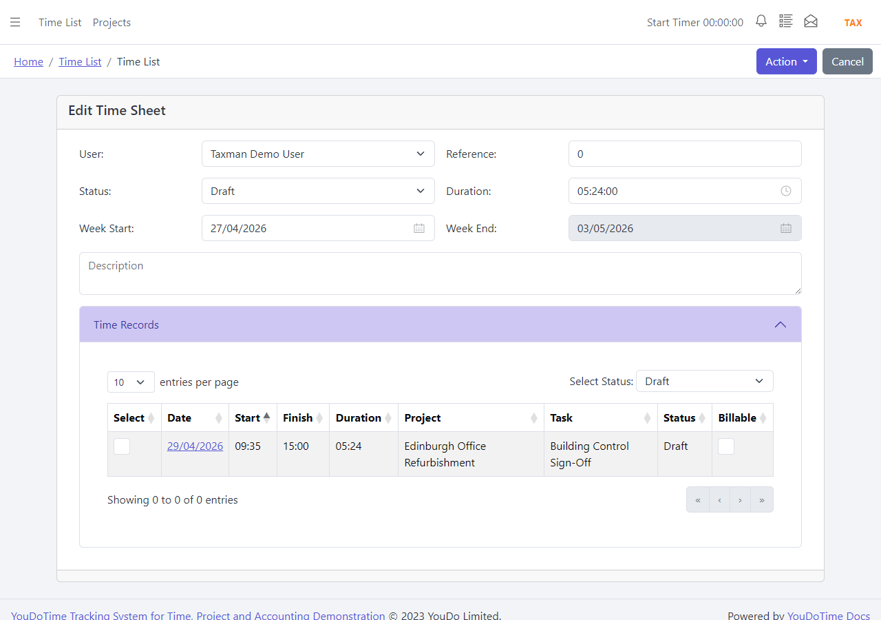Click the Edinburgh Office Refurbishment project cell
881x620 pixels.
[x=471, y=454]
